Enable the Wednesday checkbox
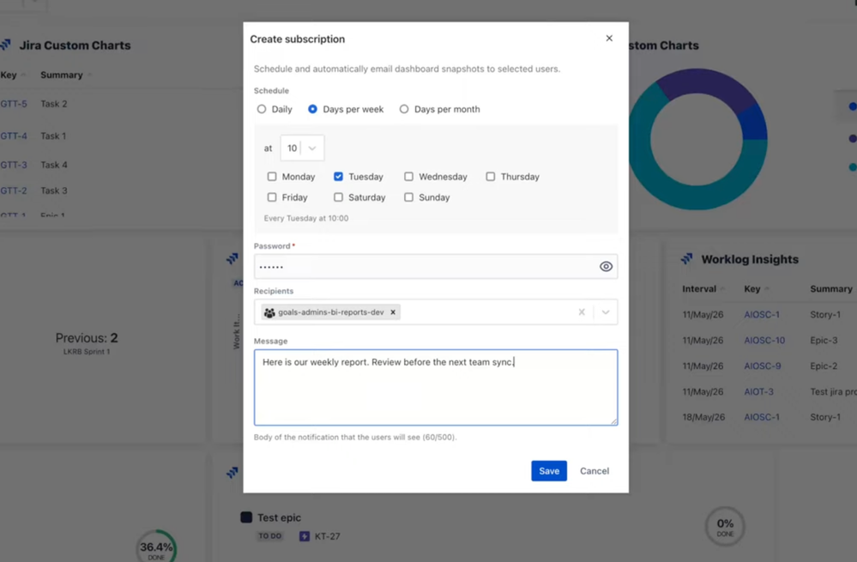This screenshot has height=562, width=857. pos(409,177)
